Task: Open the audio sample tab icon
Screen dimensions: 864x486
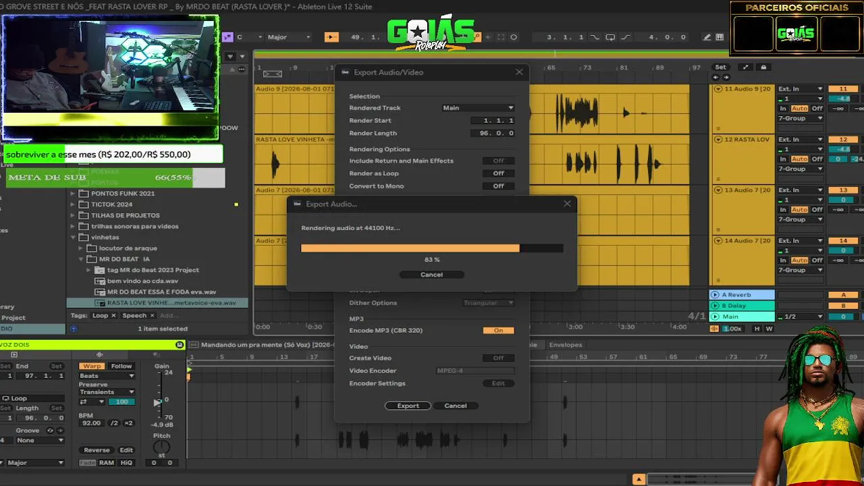Action: coord(99,354)
